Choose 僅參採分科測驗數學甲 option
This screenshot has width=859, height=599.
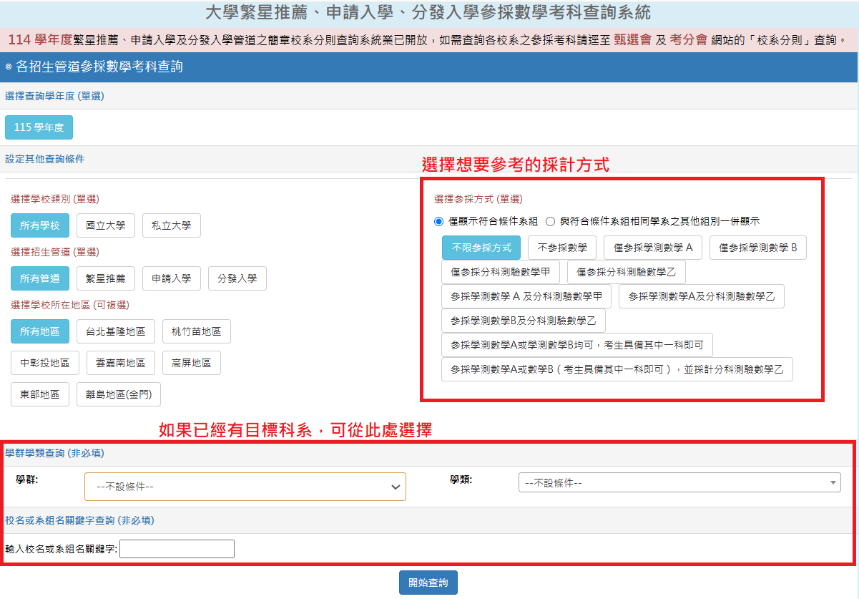click(500, 272)
